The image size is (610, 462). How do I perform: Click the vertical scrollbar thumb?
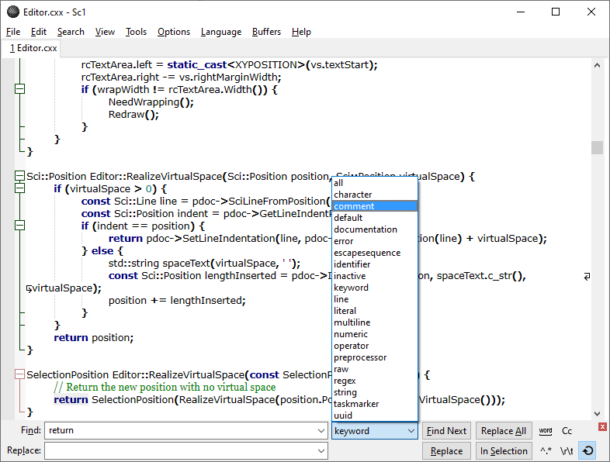(x=597, y=147)
